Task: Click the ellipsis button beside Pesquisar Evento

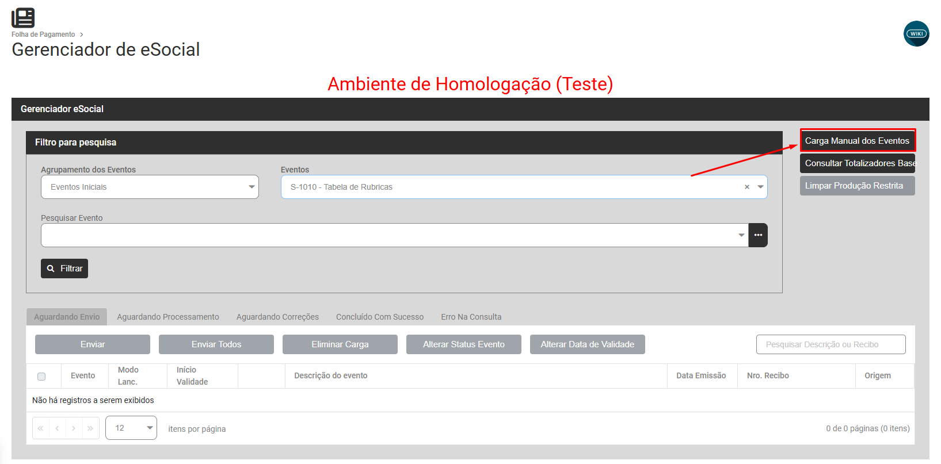Action: (x=758, y=235)
